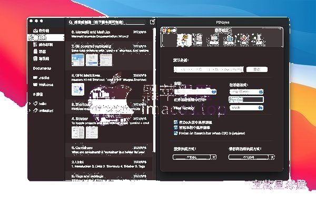The image size is (316, 197).
Task: Toggle the show Dock icon checkbox
Action: [175, 122]
